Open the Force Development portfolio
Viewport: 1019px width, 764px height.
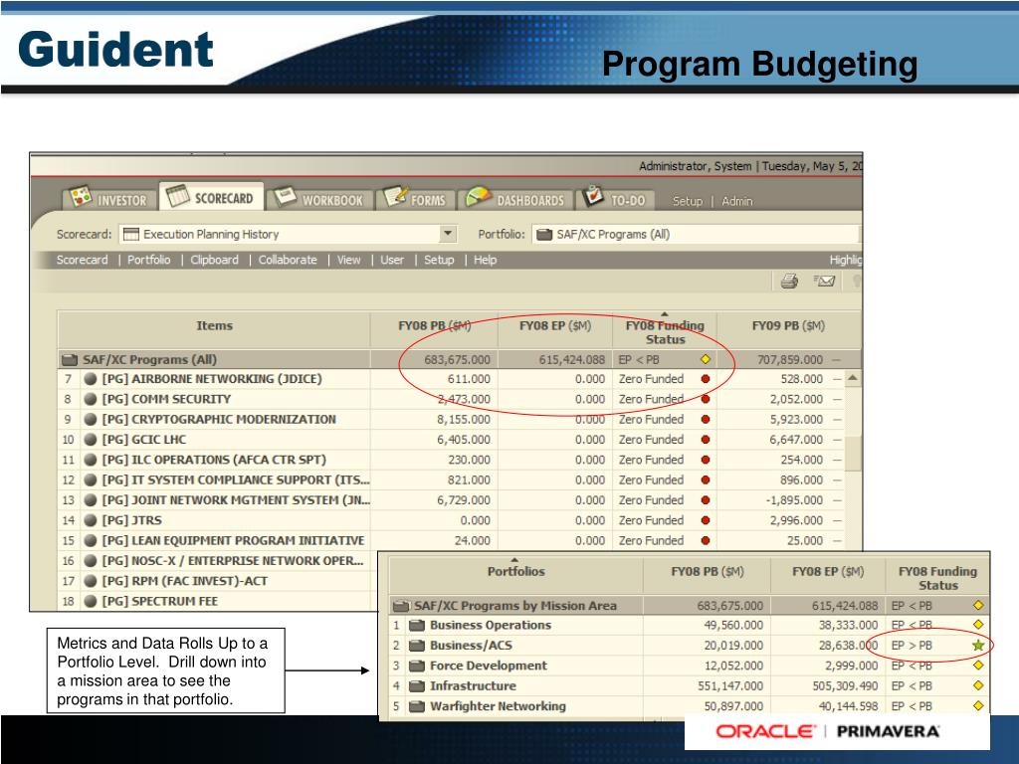coord(488,666)
